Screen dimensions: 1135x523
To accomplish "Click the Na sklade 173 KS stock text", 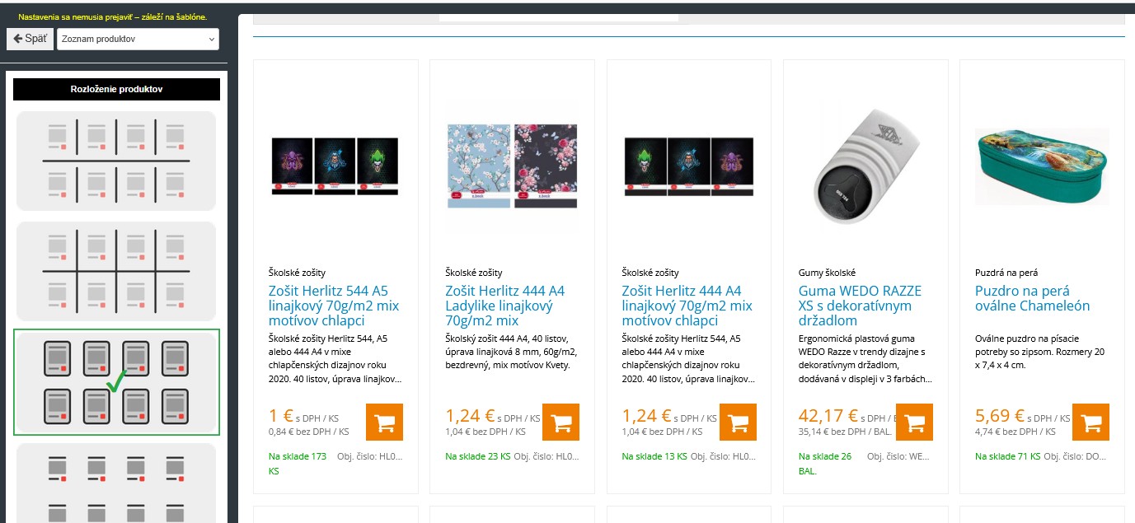I will (298, 464).
